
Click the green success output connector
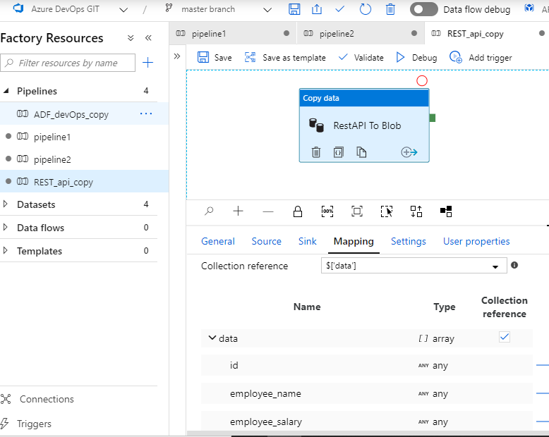[433, 118]
